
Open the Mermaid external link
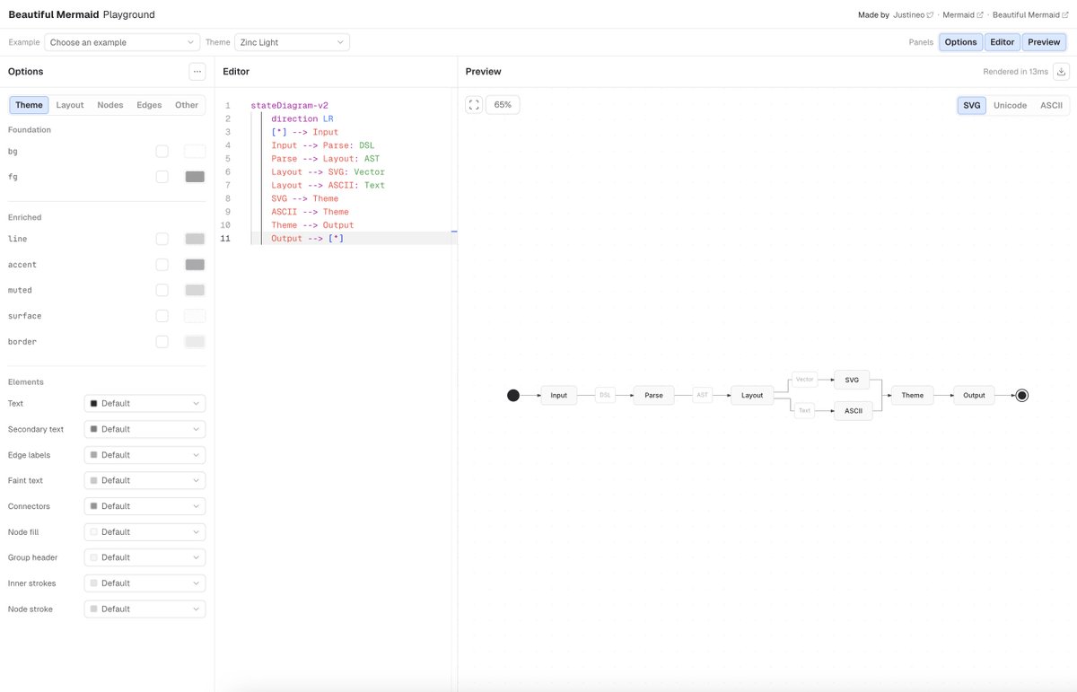point(963,15)
